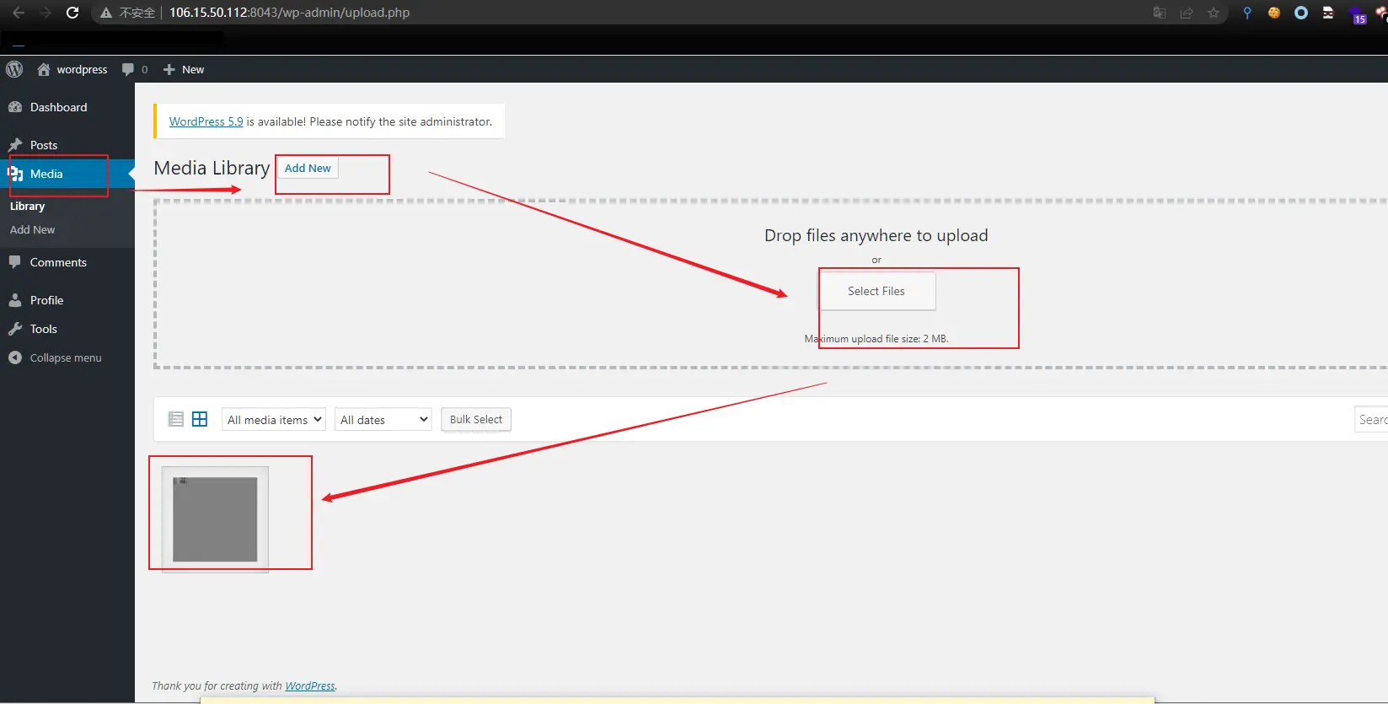Click the WordPress logo in admin bar
The width and height of the screenshot is (1388, 704).
pyautogui.click(x=14, y=69)
